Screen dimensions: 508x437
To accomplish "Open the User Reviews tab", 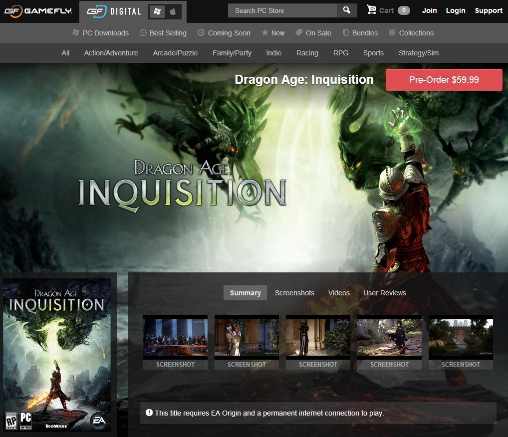I will click(x=385, y=293).
